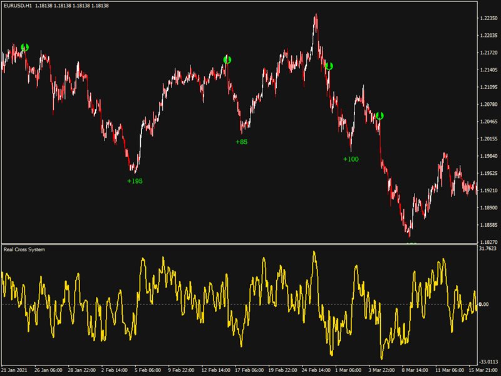This screenshot has height=376, width=501.
Task: Select the -33.0113 indicator scale minimum
Action: (488, 362)
